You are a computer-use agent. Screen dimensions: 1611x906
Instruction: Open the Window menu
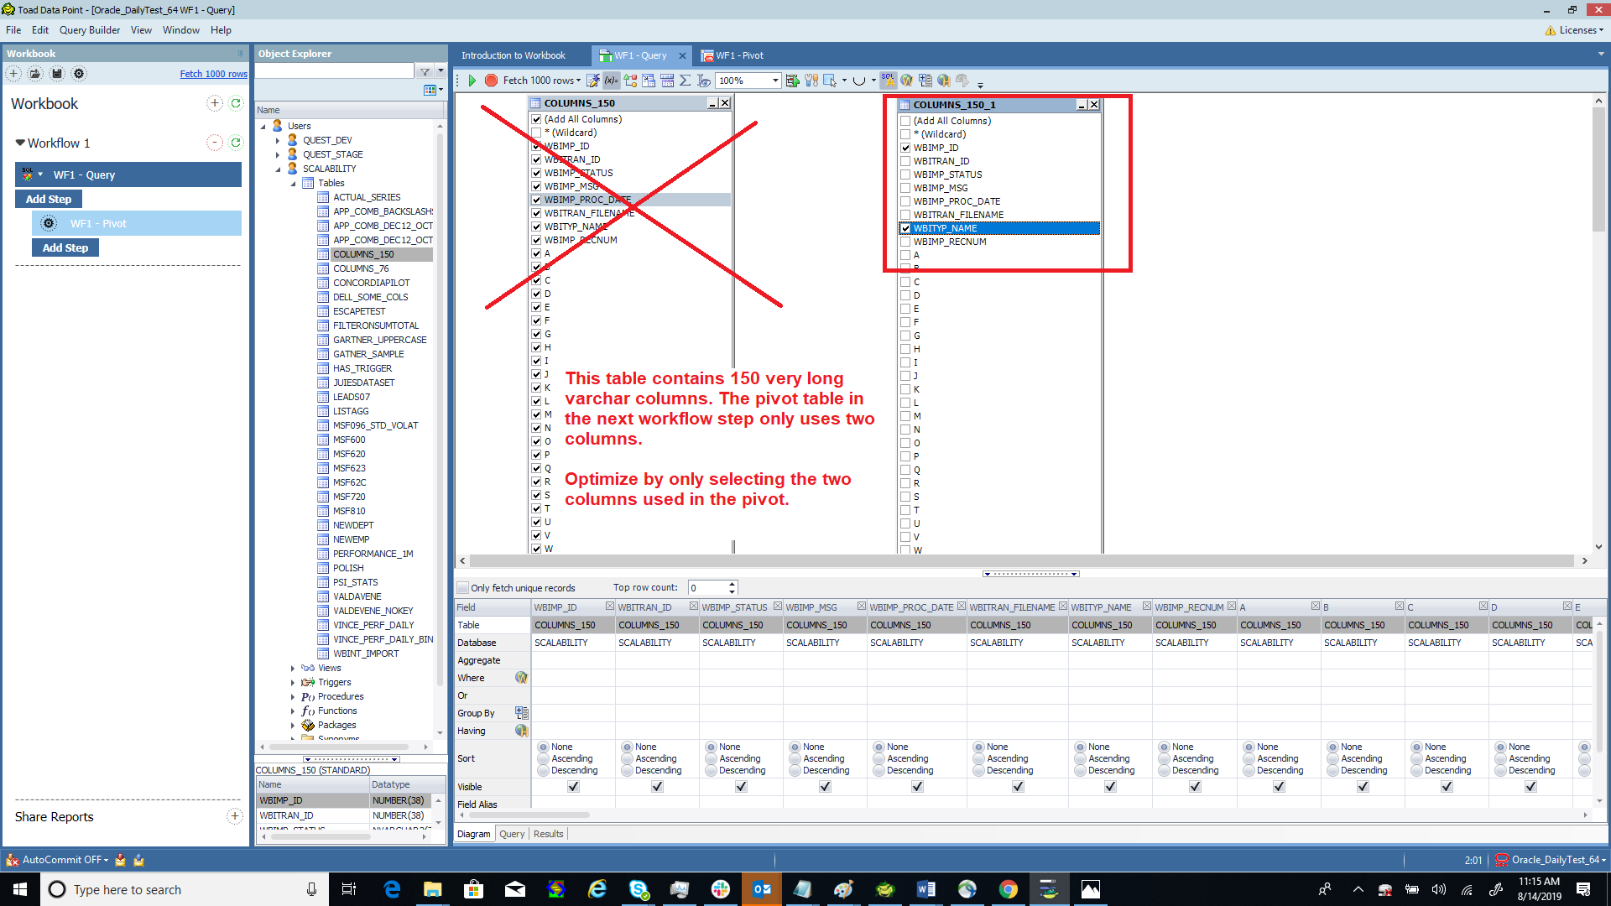pos(181,30)
